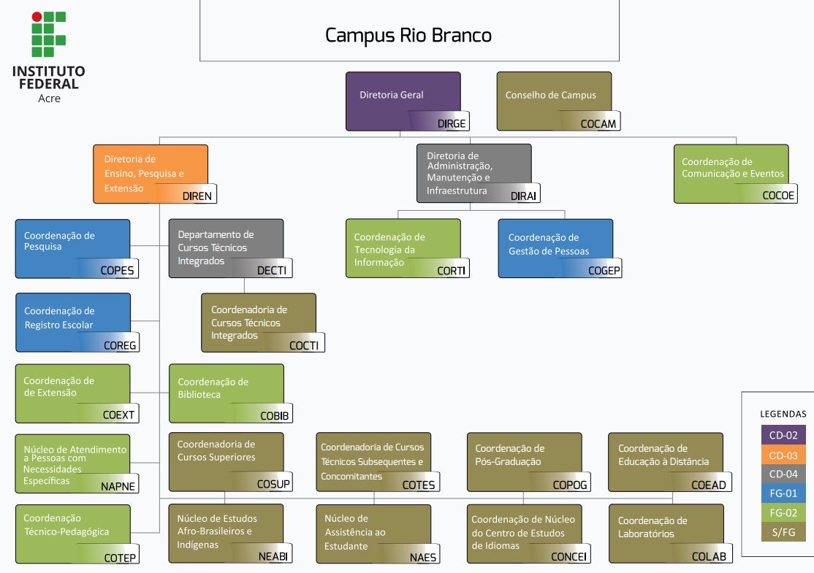Select the NAPNE nucleus box
The width and height of the screenshot is (814, 573).
[73, 464]
